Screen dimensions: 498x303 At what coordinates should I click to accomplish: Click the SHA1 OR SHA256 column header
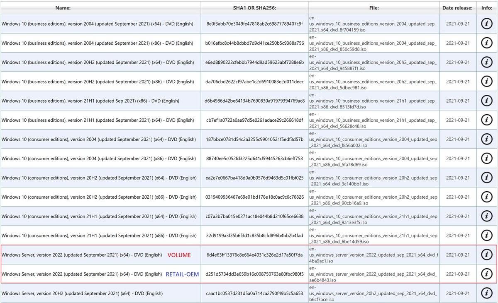(x=255, y=8)
